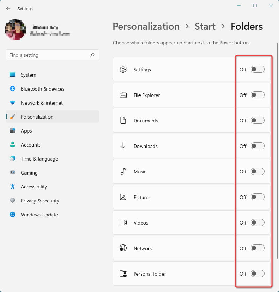The height and width of the screenshot is (292, 279).
Task: Enable the Personal folder toggle
Action: tap(257, 273)
